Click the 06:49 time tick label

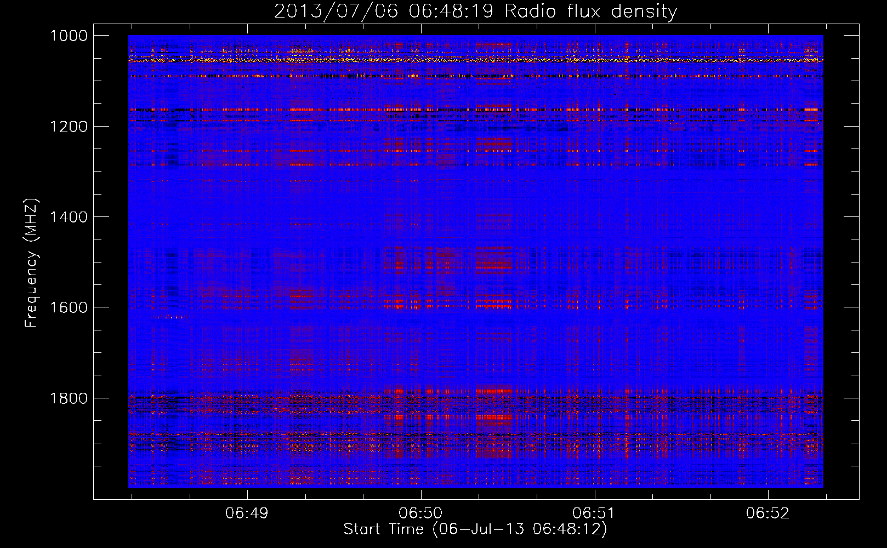[x=247, y=513]
